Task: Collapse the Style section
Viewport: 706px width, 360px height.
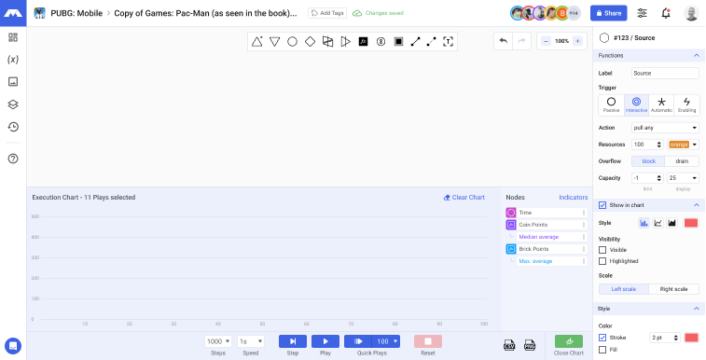Action: pyautogui.click(x=697, y=309)
